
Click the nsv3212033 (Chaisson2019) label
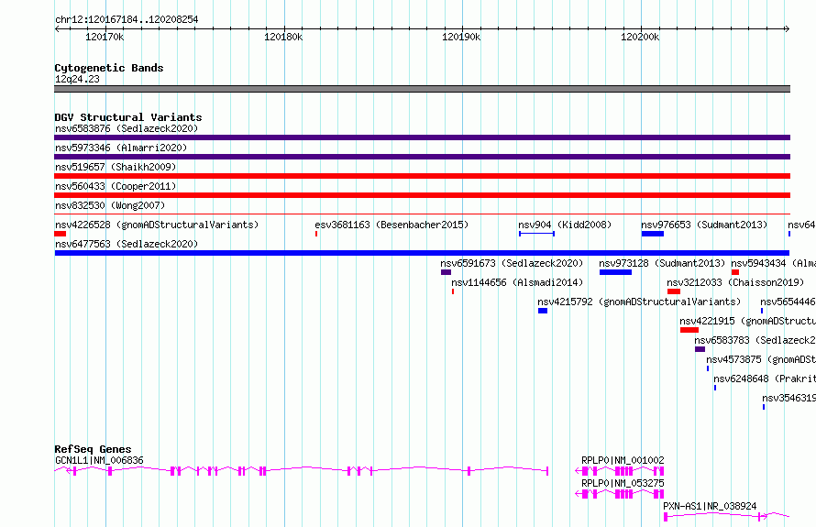point(735,282)
